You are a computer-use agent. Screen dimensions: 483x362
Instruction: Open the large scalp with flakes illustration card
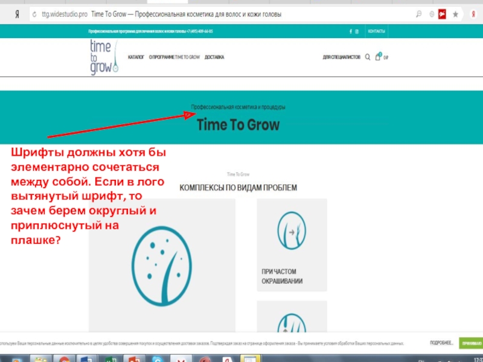(162, 265)
